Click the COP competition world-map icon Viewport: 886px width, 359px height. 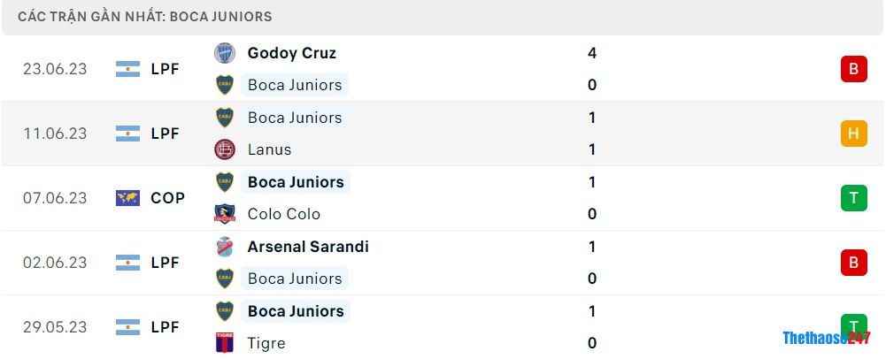click(128, 198)
